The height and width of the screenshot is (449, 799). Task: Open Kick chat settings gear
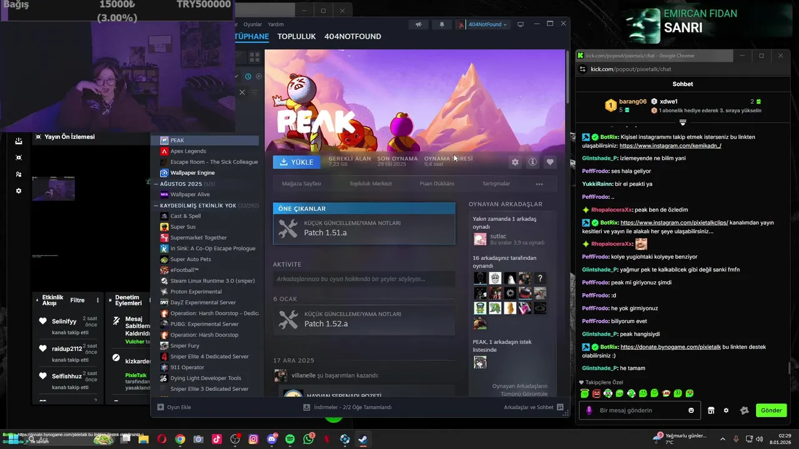[726, 410]
